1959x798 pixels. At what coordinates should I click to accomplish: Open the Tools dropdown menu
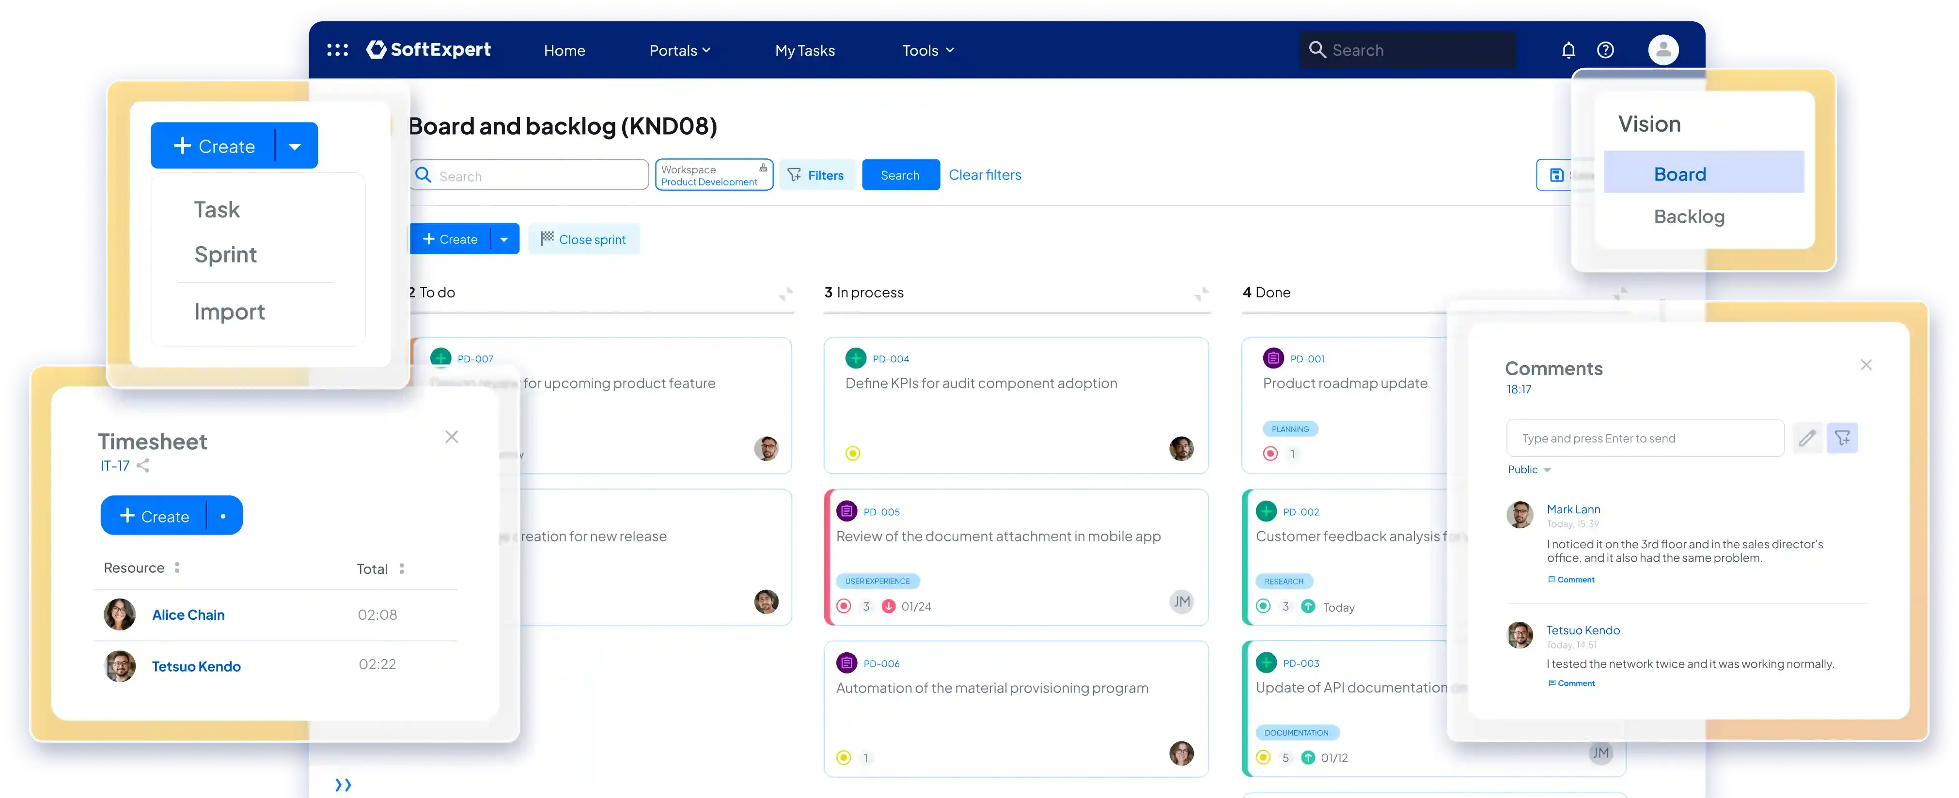(x=928, y=51)
